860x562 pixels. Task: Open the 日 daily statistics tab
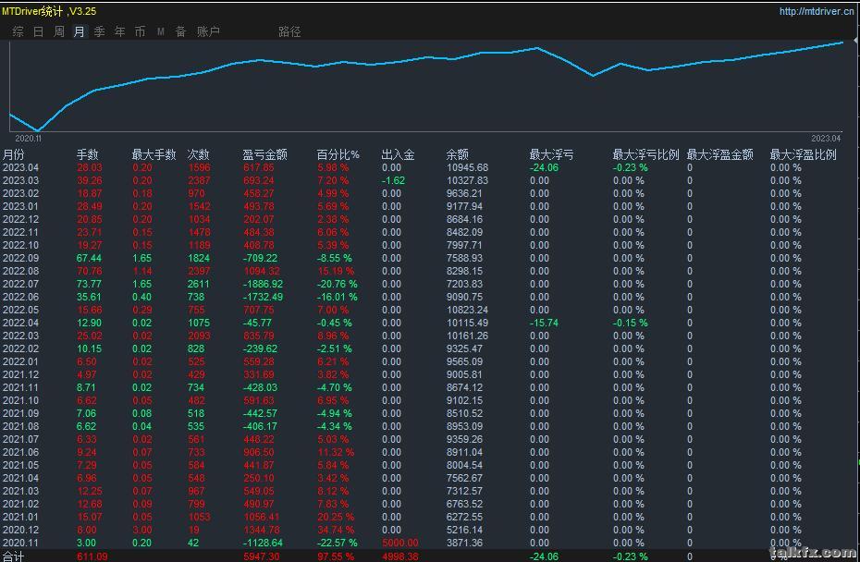[39, 31]
